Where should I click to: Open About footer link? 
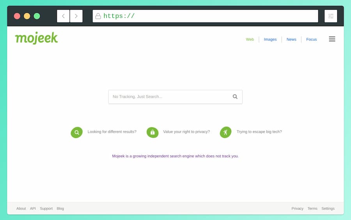21,208
